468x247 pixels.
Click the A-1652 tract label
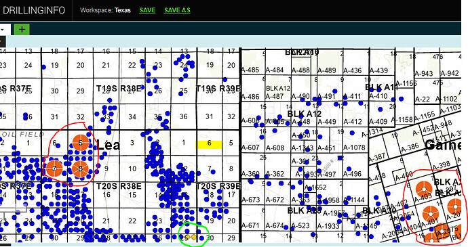tap(315, 187)
